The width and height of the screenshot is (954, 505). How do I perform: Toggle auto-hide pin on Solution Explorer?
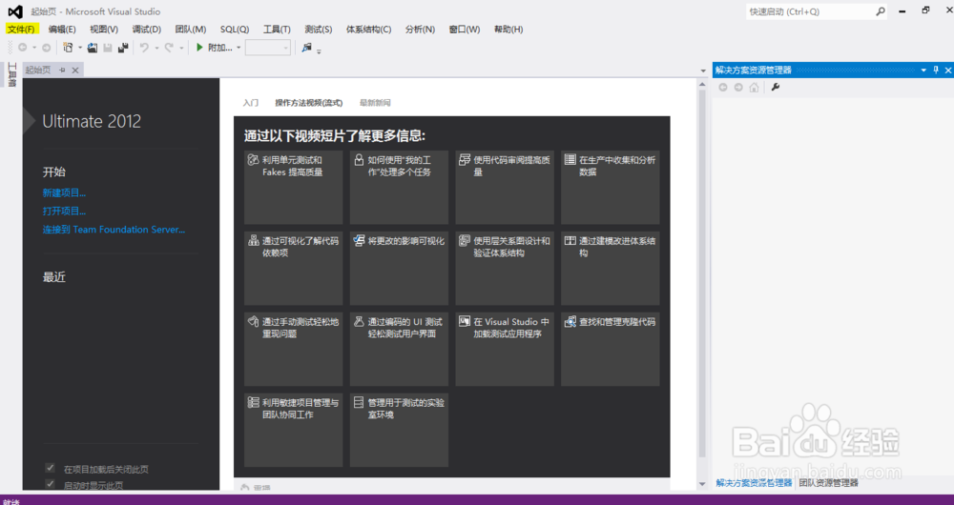pos(937,70)
